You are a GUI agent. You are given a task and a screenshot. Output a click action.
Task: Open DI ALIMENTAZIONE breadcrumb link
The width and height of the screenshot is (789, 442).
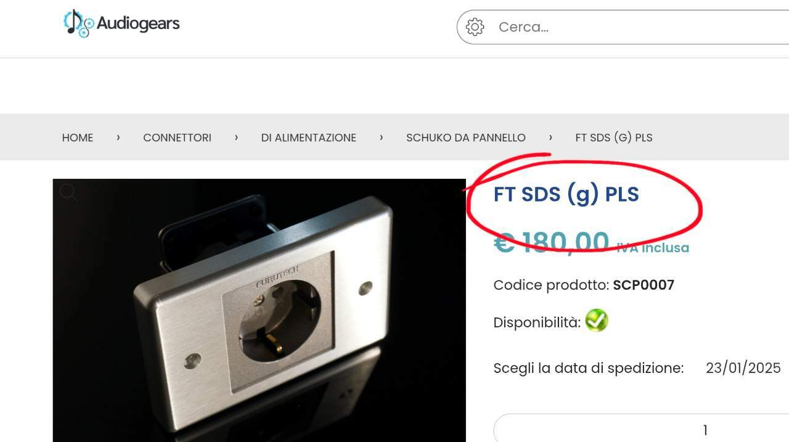(309, 137)
